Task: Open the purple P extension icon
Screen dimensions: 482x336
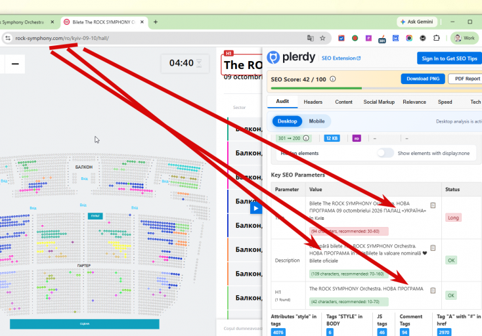Action: tap(368, 38)
